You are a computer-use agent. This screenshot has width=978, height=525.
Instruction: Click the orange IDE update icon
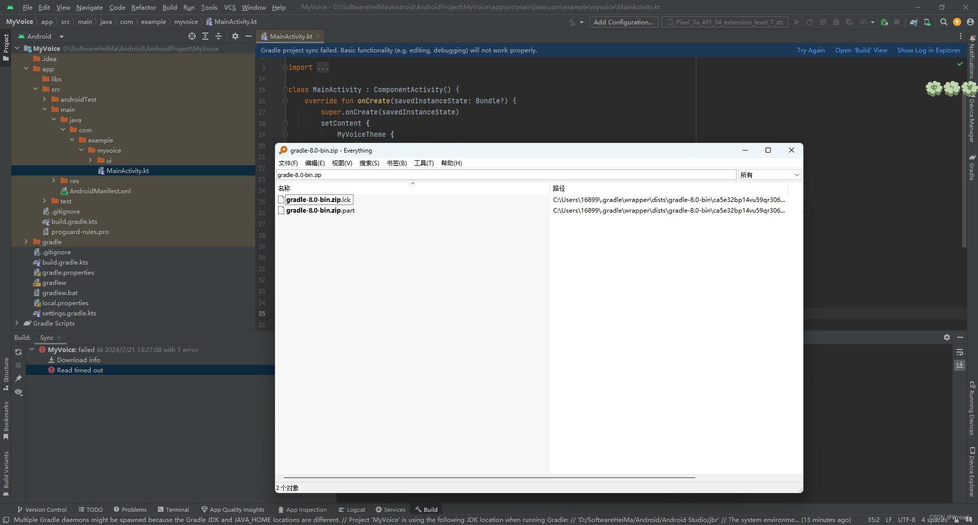coord(957,22)
